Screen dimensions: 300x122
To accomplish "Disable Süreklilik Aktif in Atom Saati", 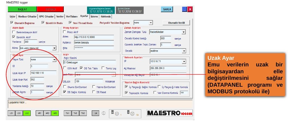I will tap(13, 37).
